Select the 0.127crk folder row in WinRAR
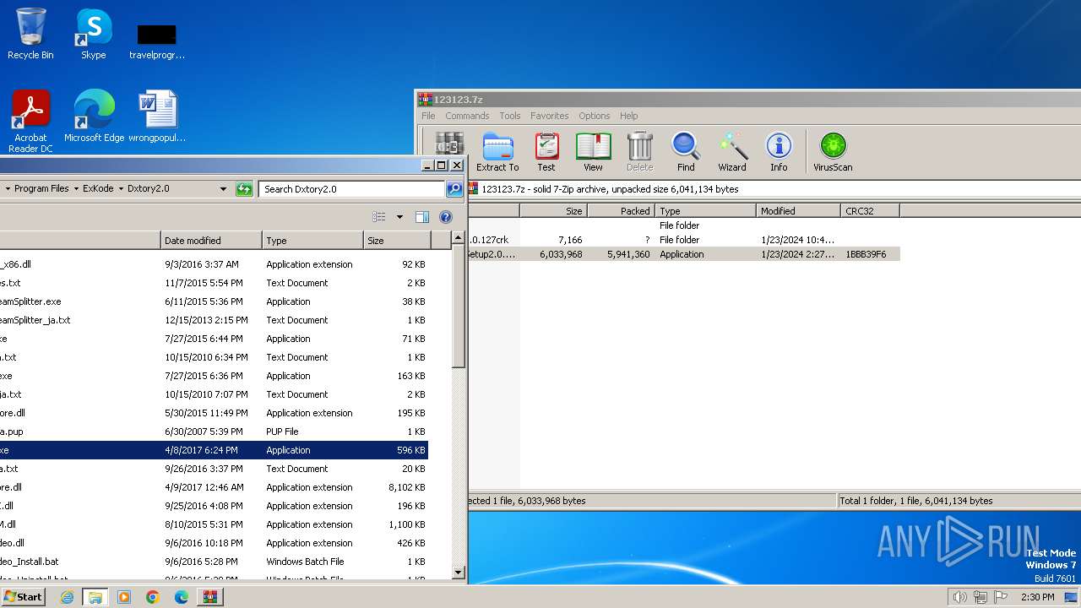The height and width of the screenshot is (608, 1081). [684, 240]
